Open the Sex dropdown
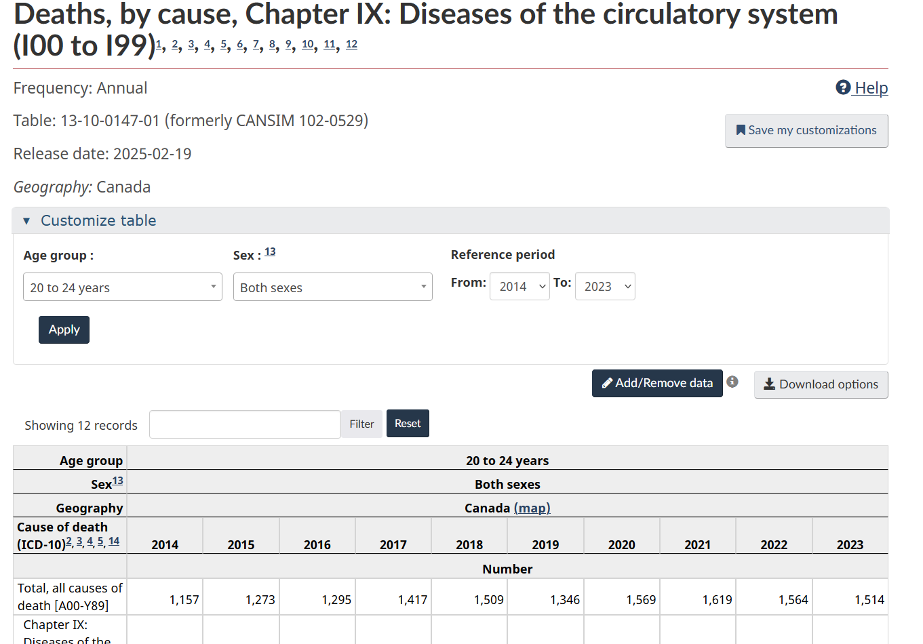This screenshot has height=644, width=923. click(333, 287)
